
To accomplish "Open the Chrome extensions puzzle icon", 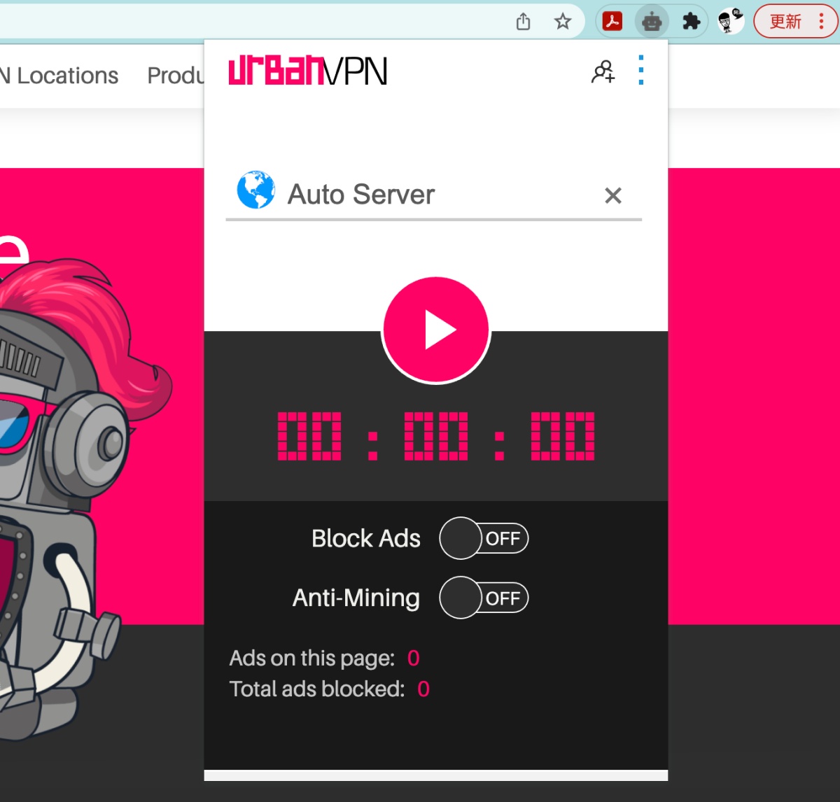I will 692,22.
